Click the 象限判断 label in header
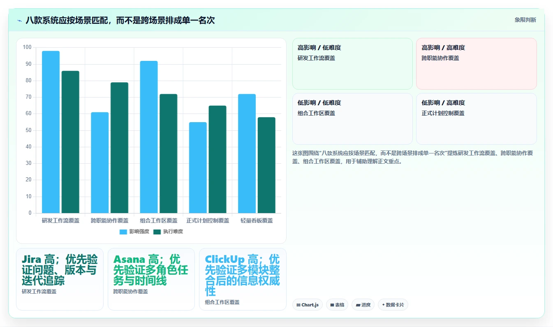Image resolution: width=553 pixels, height=327 pixels. point(525,20)
